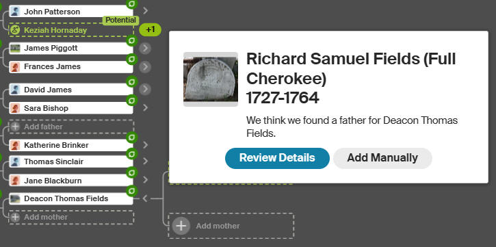
Task: Click the leaf hint icon on Frances James
Action: click(x=131, y=59)
